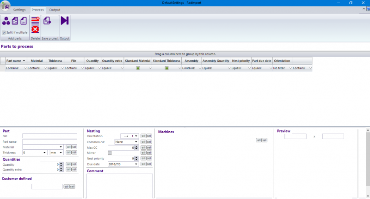370x199 pixels.
Task: Switch to the Settings tab
Action: coord(19,10)
